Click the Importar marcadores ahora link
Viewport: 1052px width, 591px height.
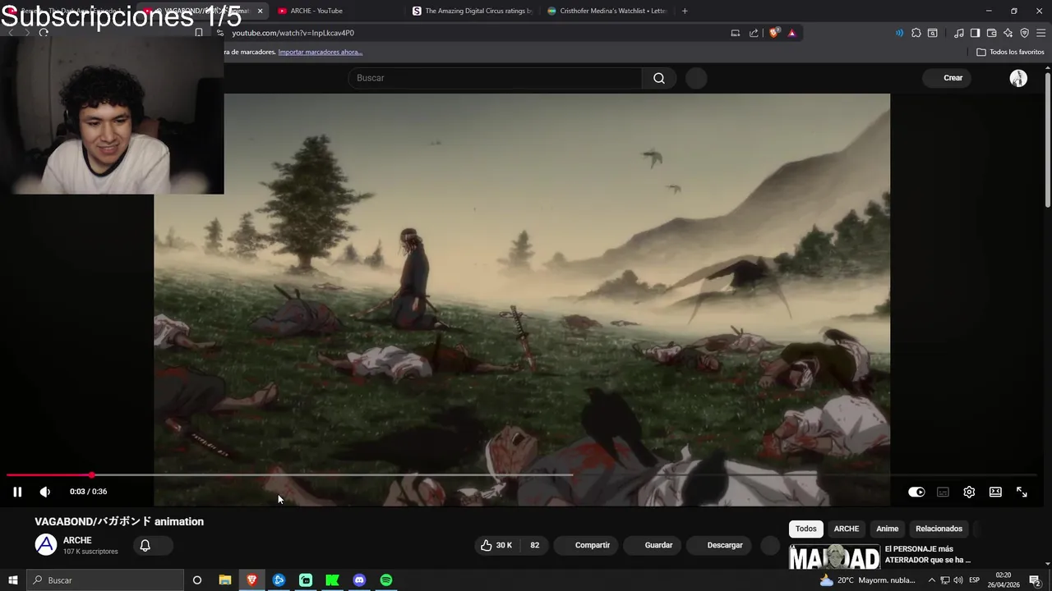pyautogui.click(x=320, y=52)
